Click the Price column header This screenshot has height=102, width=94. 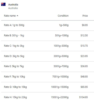tap(85, 16)
